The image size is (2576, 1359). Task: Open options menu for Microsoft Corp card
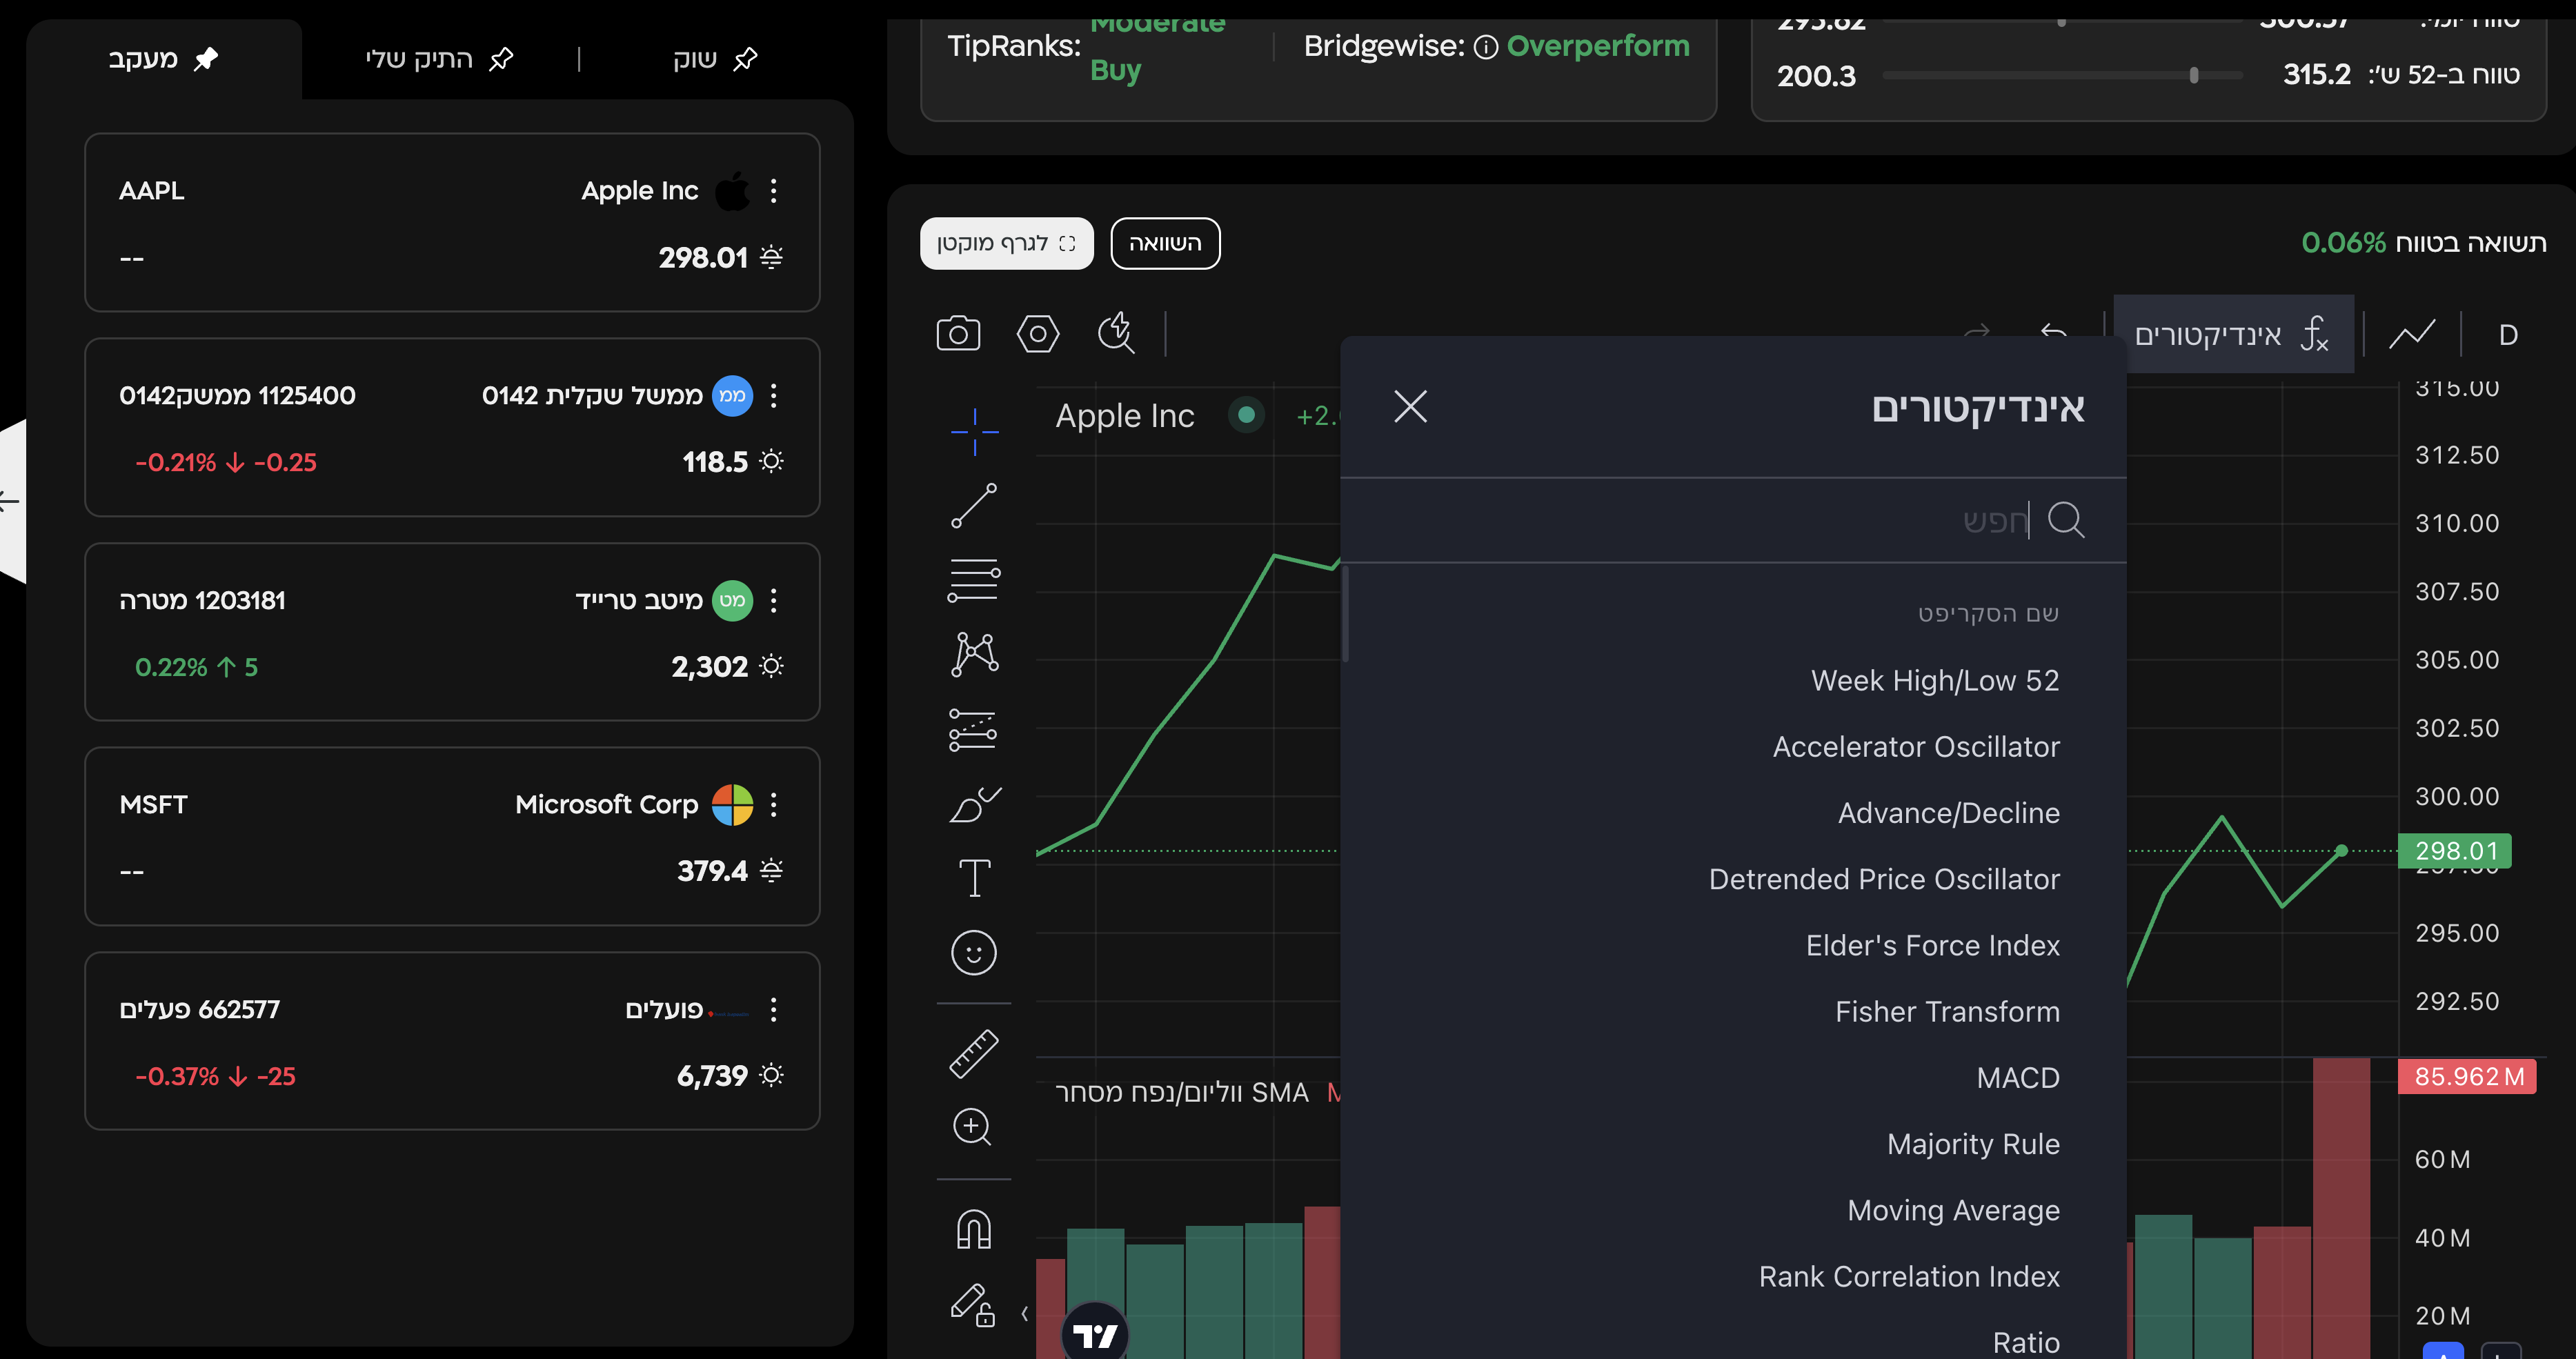tap(773, 804)
